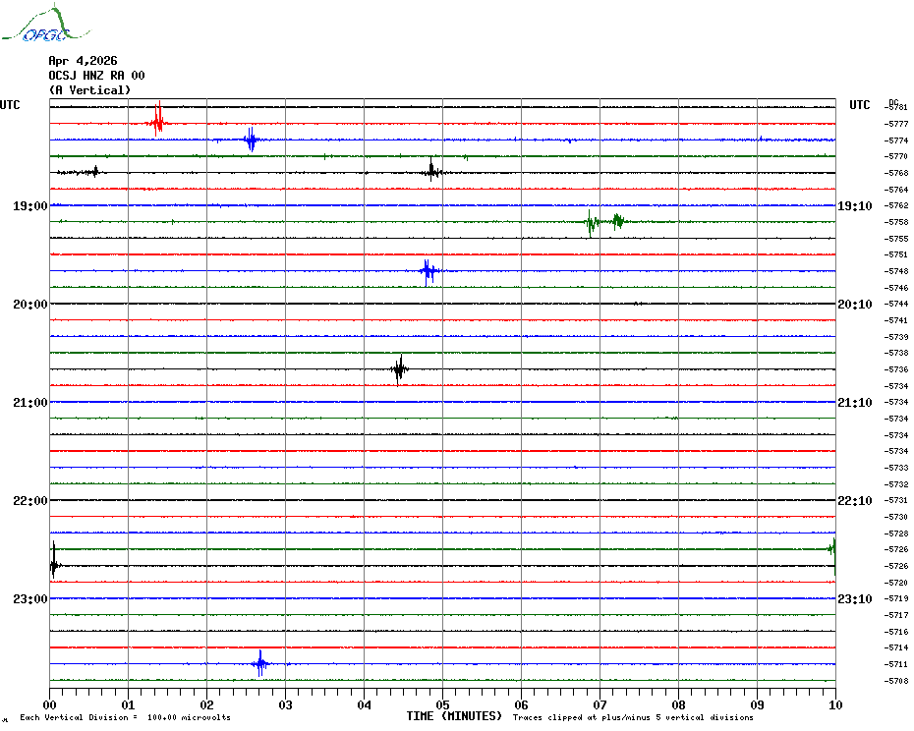Image resolution: width=914 pixels, height=731 pixels.
Task: Click the (A Vertical) channel label
Action: 89,90
